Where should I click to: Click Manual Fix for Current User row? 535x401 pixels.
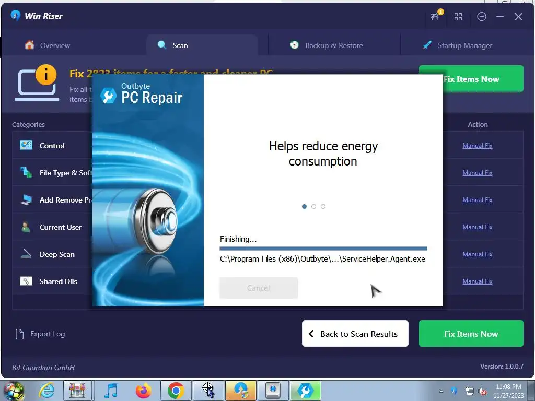tap(478, 227)
